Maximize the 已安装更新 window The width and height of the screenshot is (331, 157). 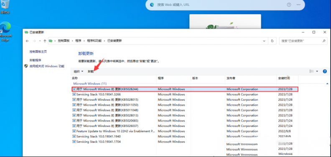coord(314,32)
